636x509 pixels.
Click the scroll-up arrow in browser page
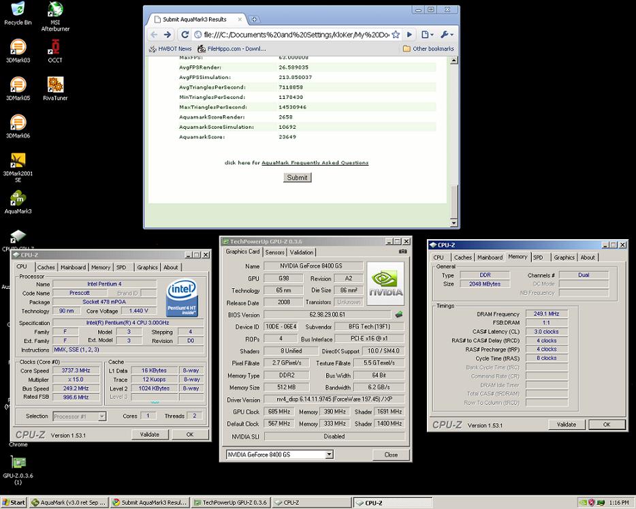(x=454, y=61)
